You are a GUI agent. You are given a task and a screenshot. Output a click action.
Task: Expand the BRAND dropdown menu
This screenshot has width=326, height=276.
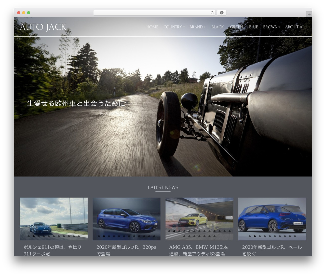(x=197, y=27)
